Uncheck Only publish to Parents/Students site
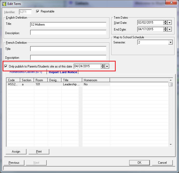This screenshot has height=173, width=179. coord(6,66)
